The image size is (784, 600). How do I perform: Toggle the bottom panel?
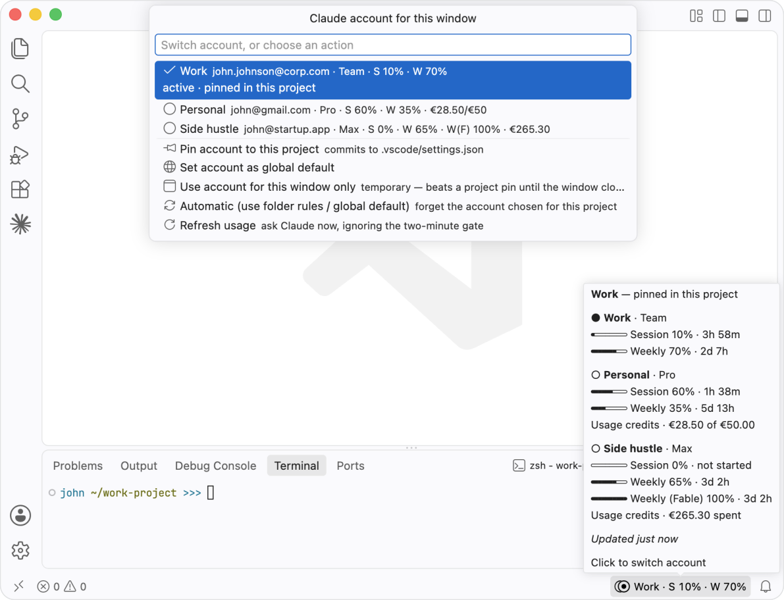[x=742, y=16]
